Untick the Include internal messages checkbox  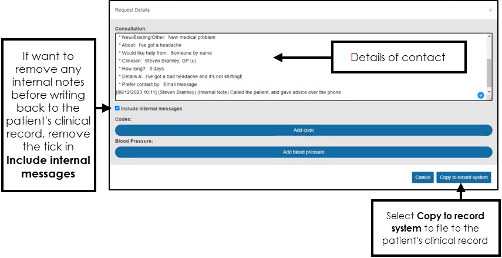click(x=117, y=108)
